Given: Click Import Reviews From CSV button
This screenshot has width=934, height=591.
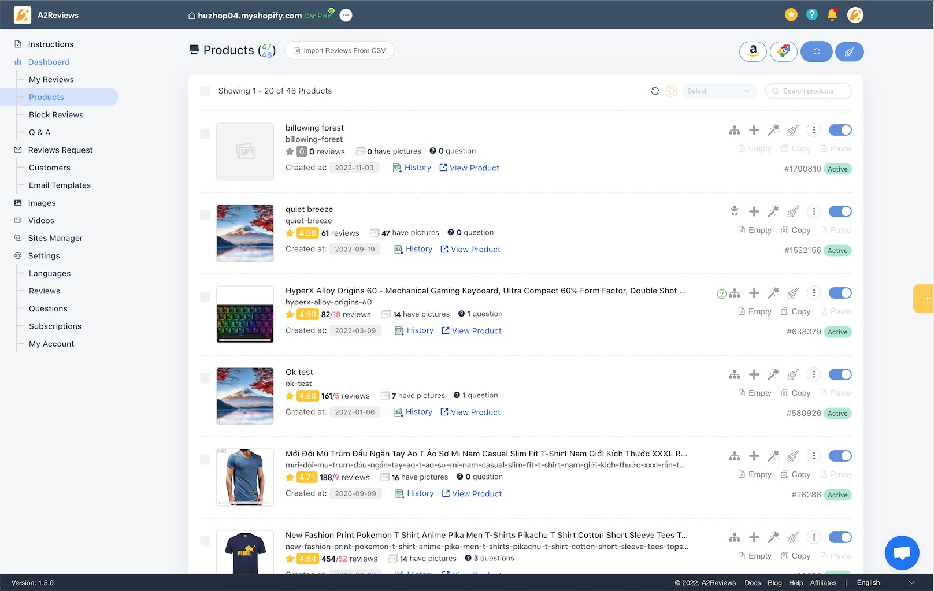Looking at the screenshot, I should pos(339,51).
